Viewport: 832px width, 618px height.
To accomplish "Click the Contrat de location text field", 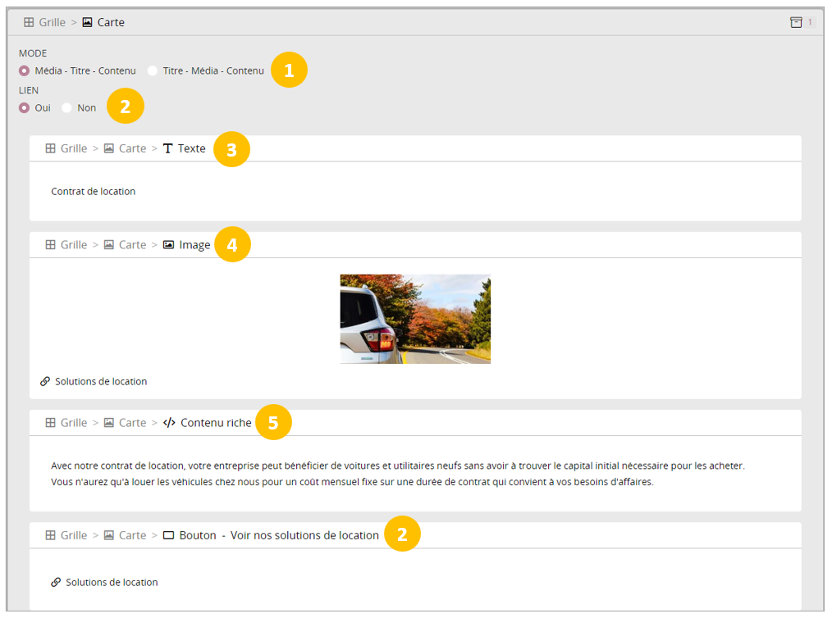I will [93, 191].
